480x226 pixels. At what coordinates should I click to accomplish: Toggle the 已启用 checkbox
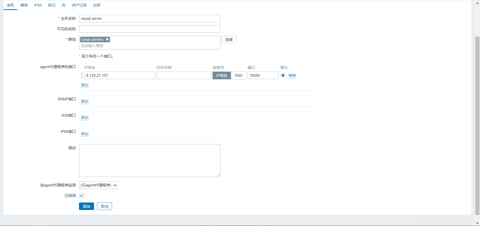(x=81, y=195)
